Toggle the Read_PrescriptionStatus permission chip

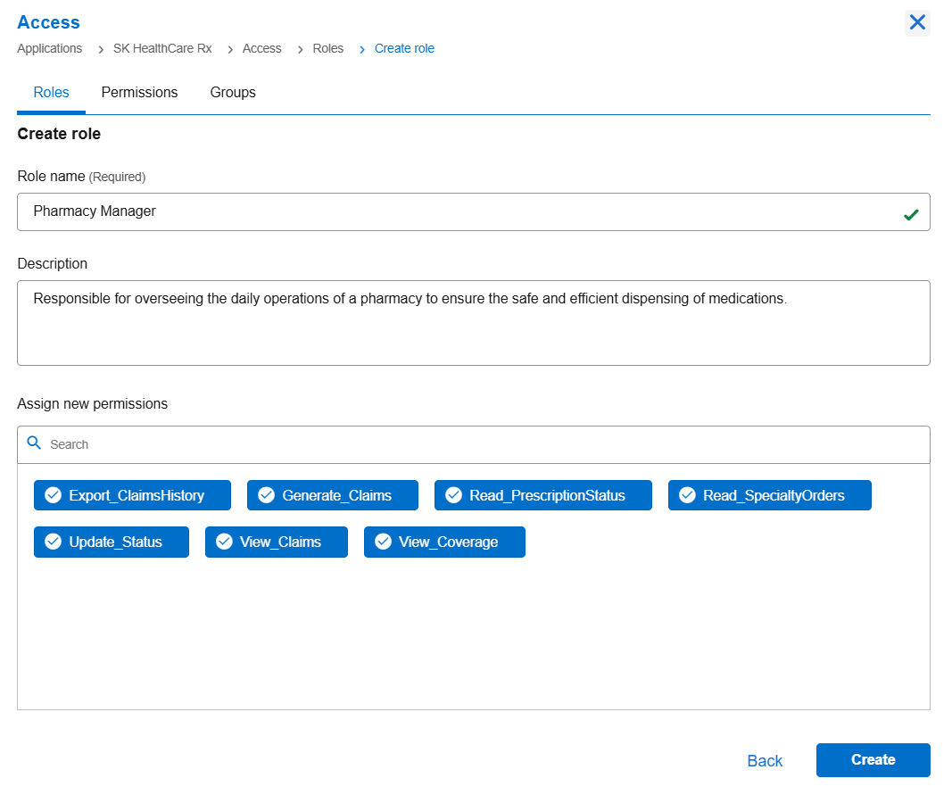coord(543,495)
